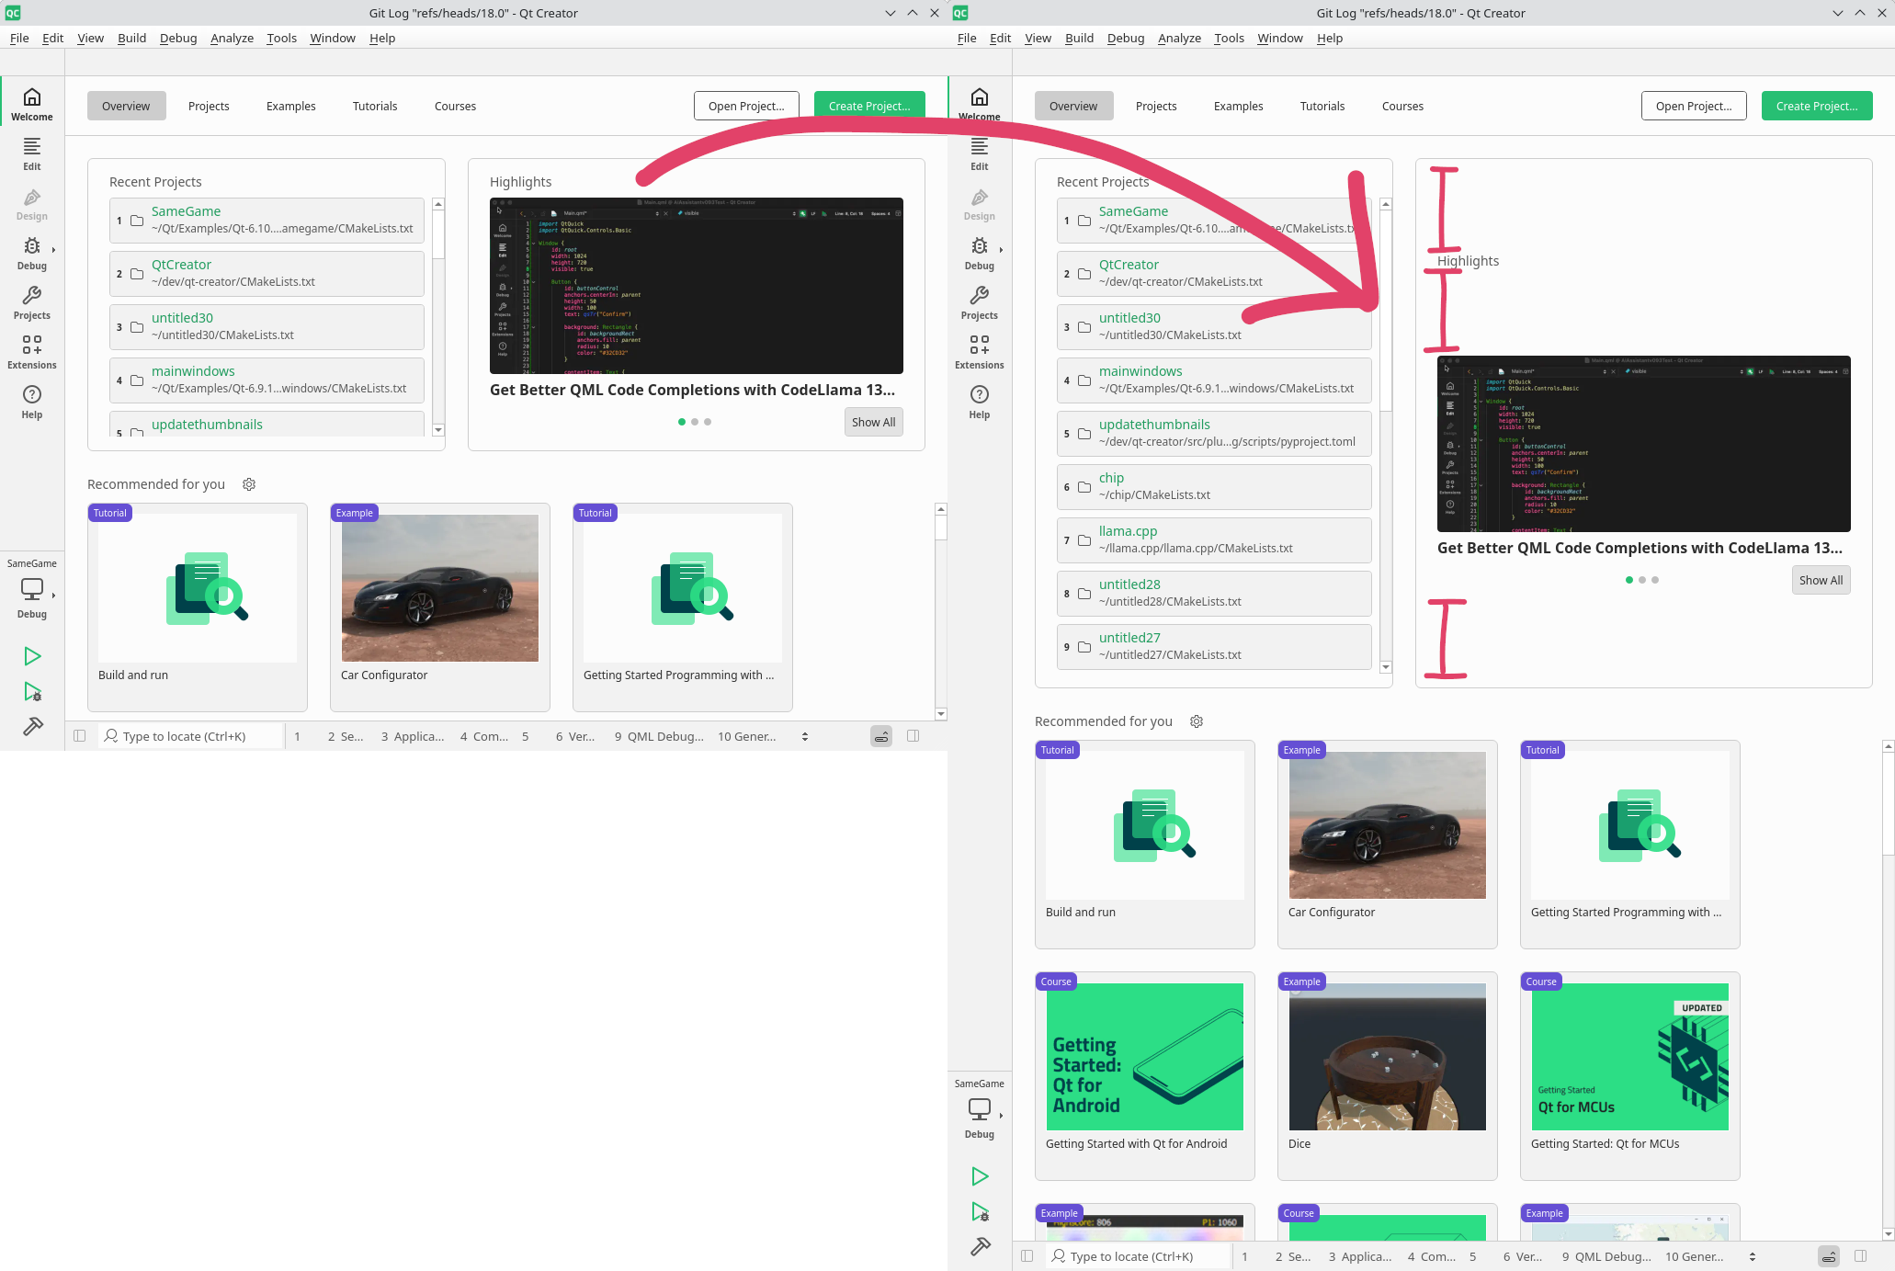Screen dimensions: 1895x1271
Task: Switch to Tutorials tab in right window
Action: tap(1322, 106)
